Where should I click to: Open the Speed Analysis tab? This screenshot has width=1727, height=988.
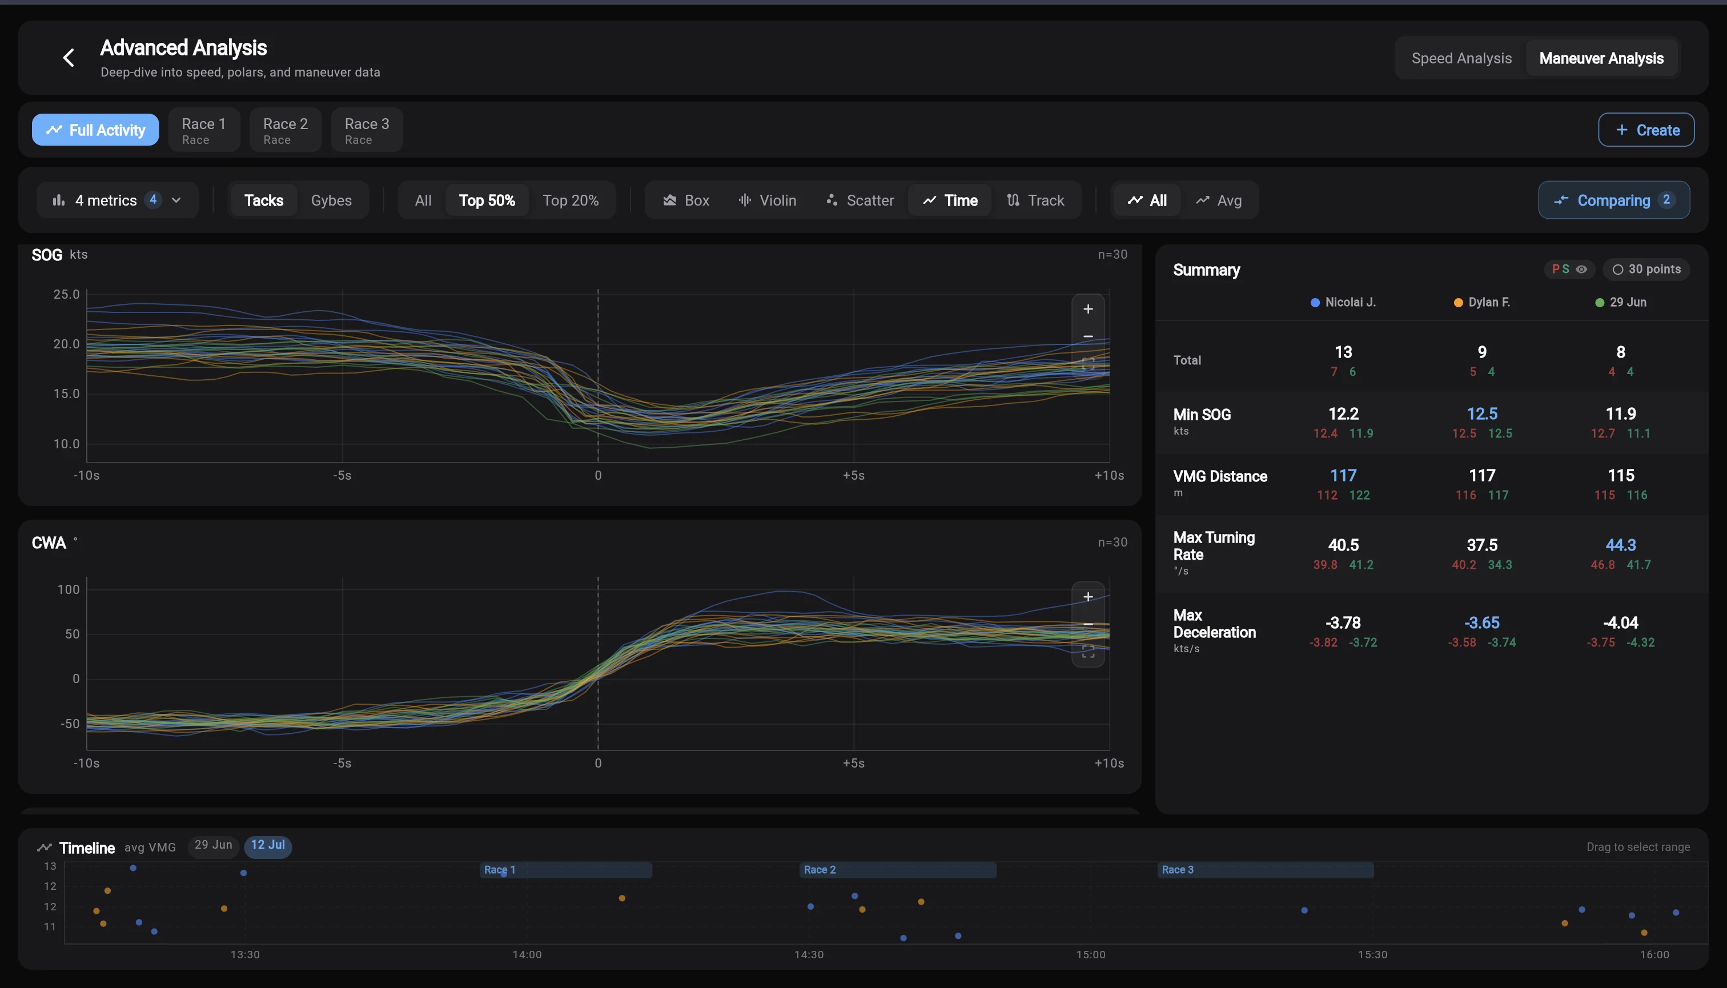(x=1461, y=58)
